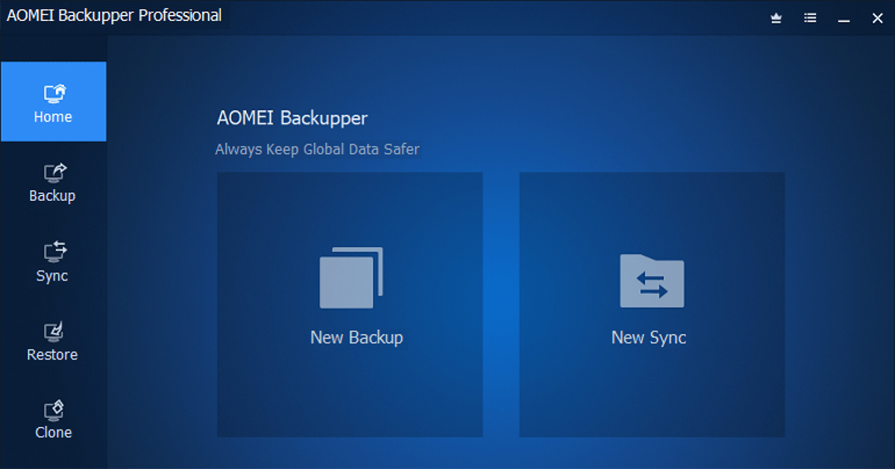Open the Clone section from sidebar

(x=53, y=418)
